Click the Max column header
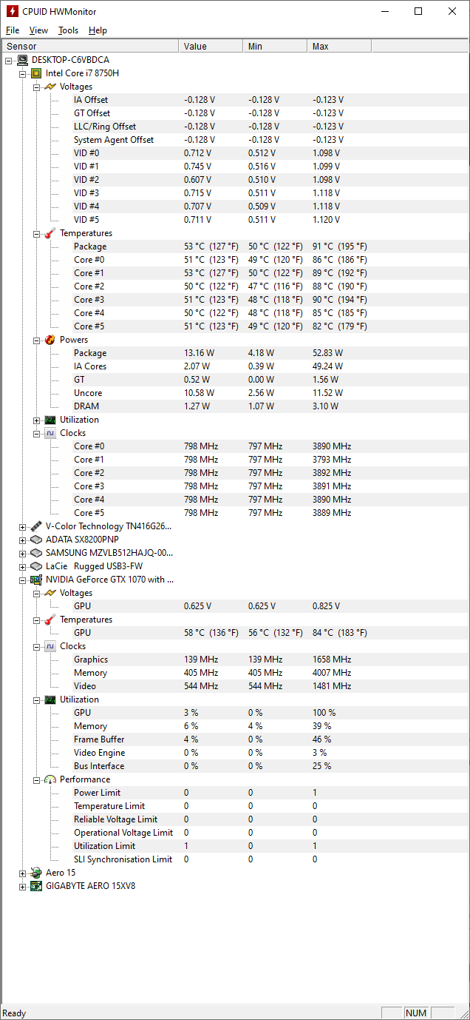470x1020 pixels. pos(338,46)
